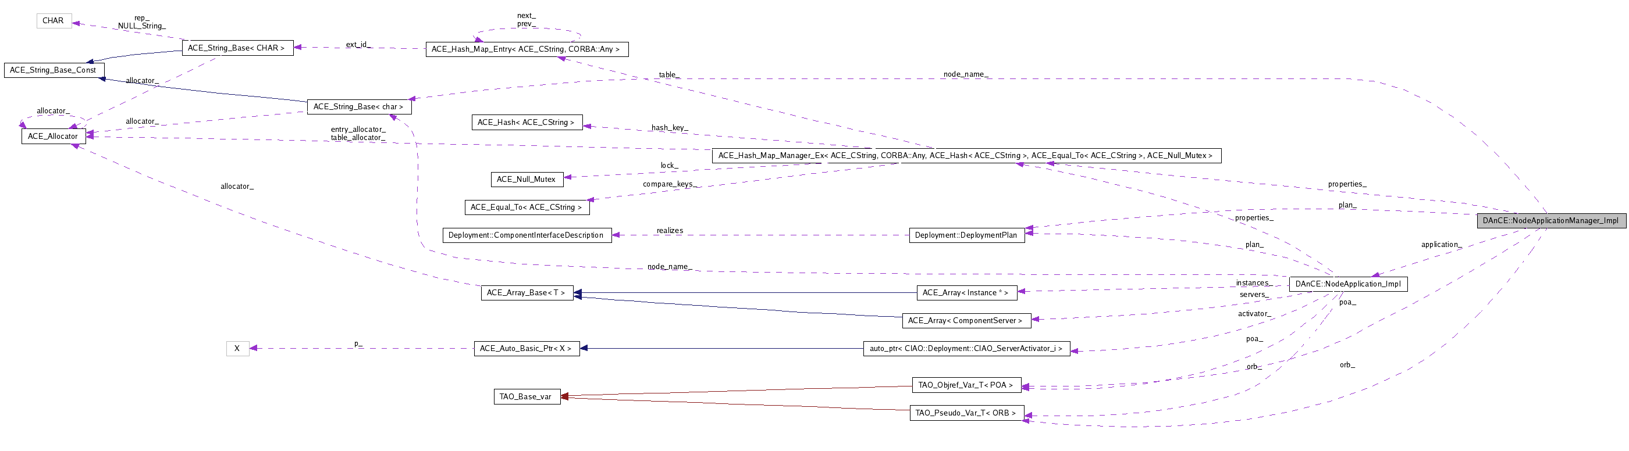This screenshot has width=1629, height=451.
Task: Open the ACE_Hash_Map_Manager_Ex node
Action: click(x=966, y=155)
